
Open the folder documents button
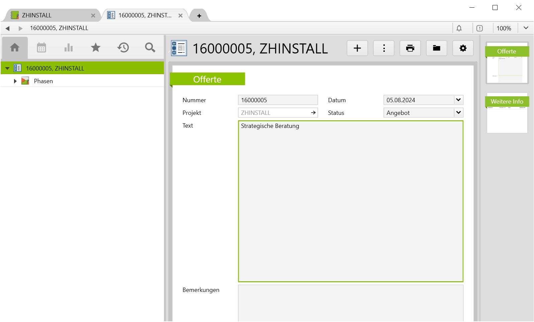[437, 48]
